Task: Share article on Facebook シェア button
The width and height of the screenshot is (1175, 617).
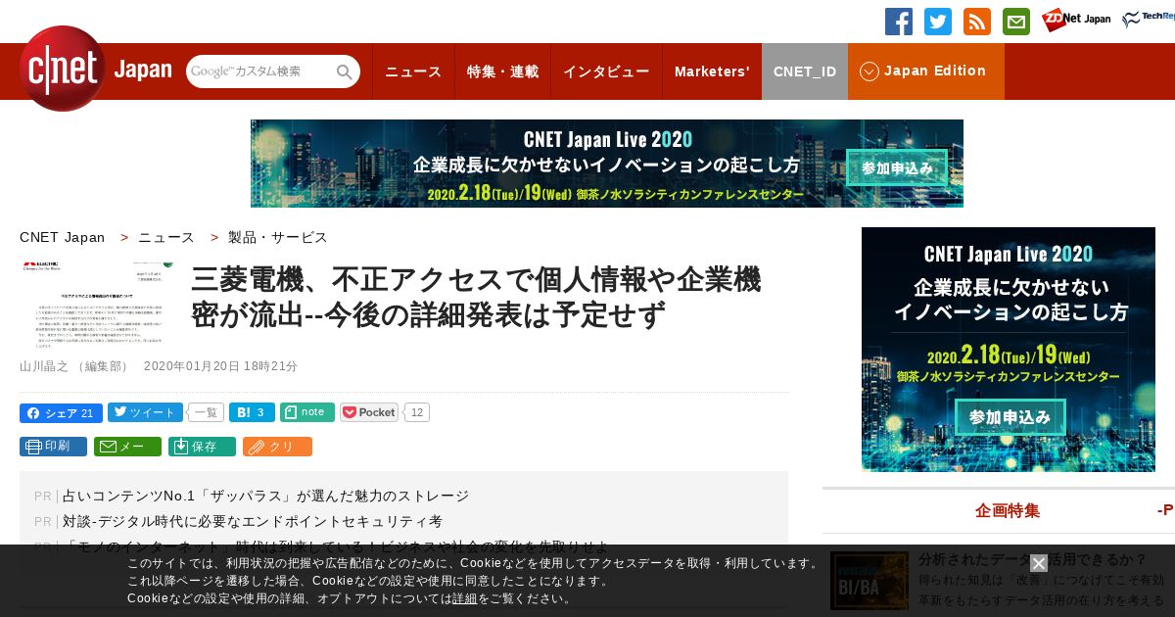Action: pyautogui.click(x=60, y=412)
